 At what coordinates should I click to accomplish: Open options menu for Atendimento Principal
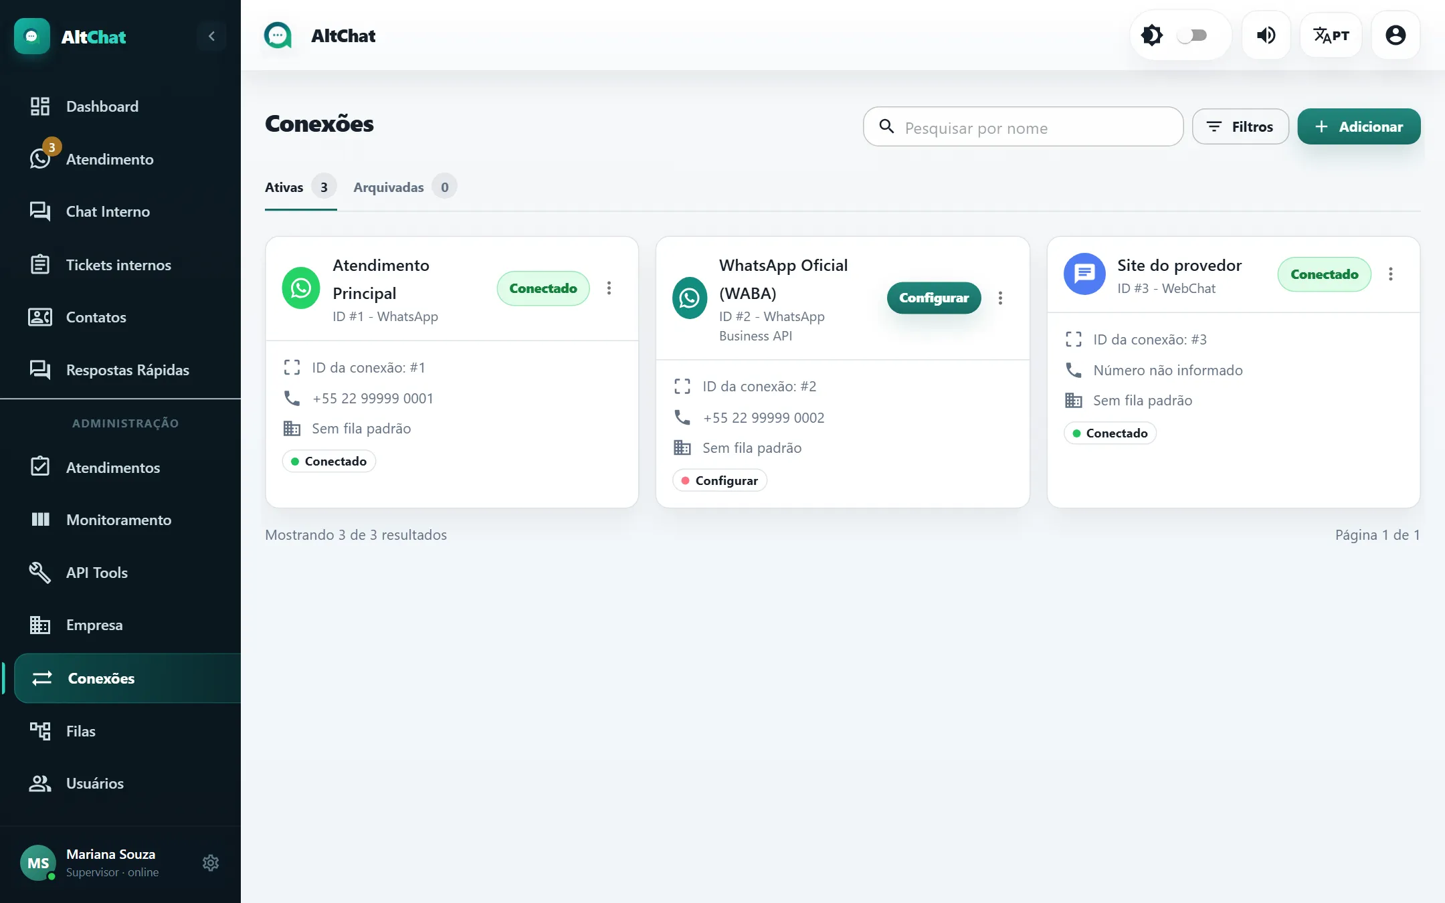(x=609, y=288)
